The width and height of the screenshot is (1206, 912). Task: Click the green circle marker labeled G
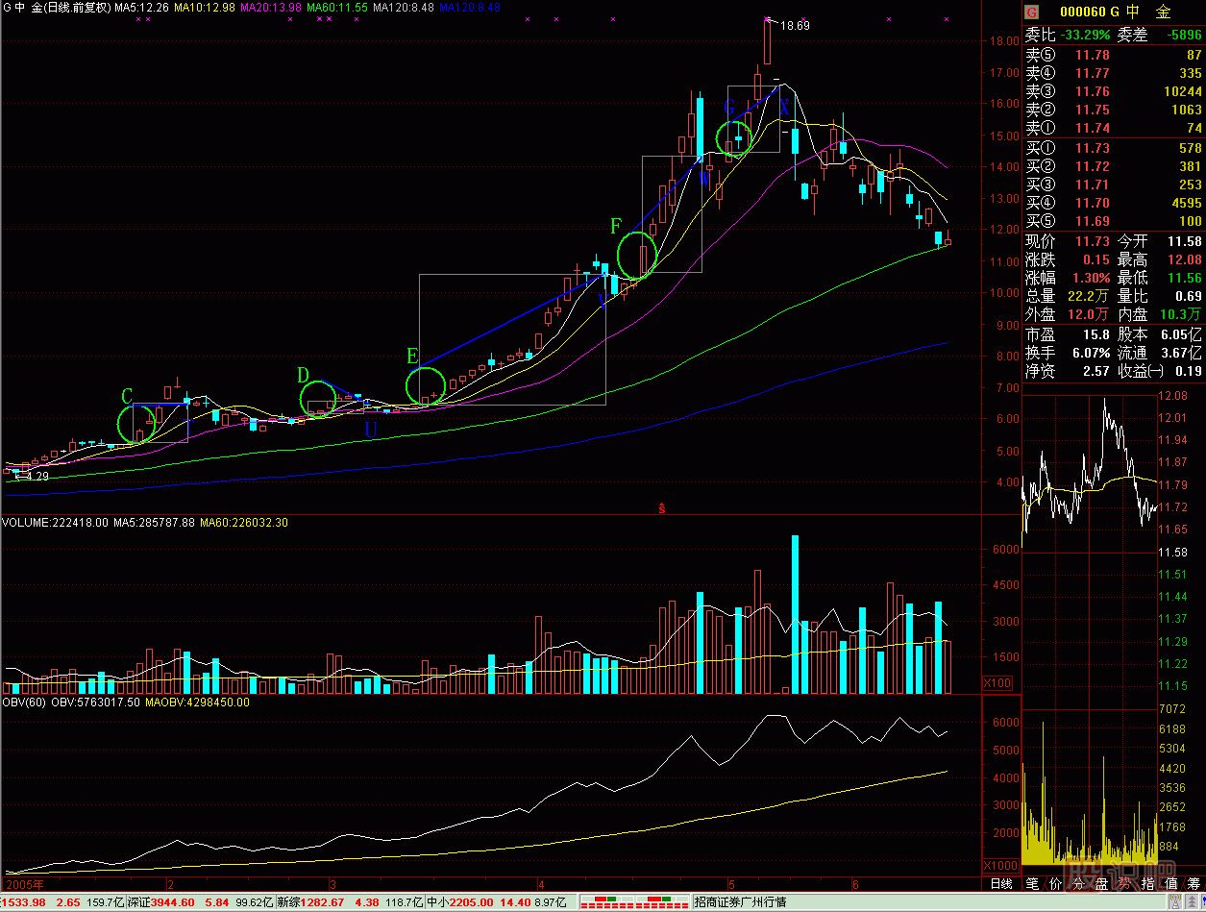pyautogui.click(x=734, y=137)
